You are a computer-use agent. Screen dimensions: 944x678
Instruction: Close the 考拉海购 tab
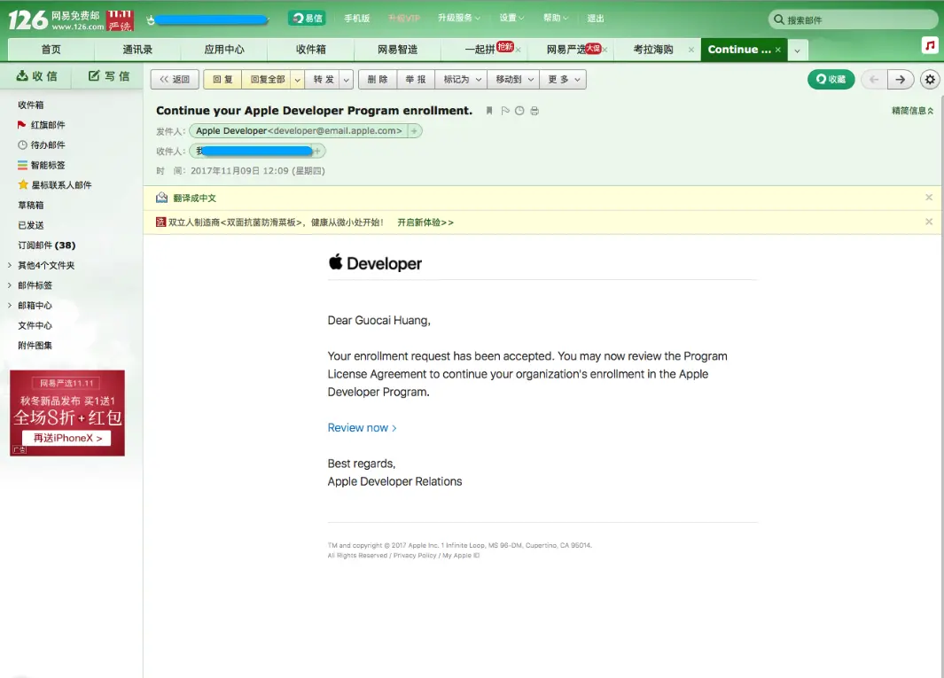point(691,50)
